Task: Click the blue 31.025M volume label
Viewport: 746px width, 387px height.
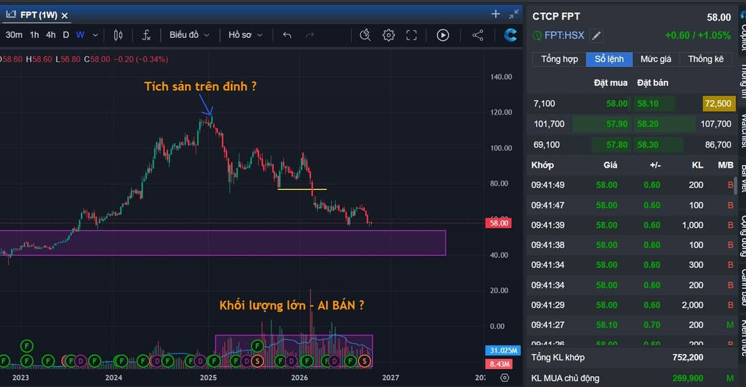Action: tap(503, 350)
